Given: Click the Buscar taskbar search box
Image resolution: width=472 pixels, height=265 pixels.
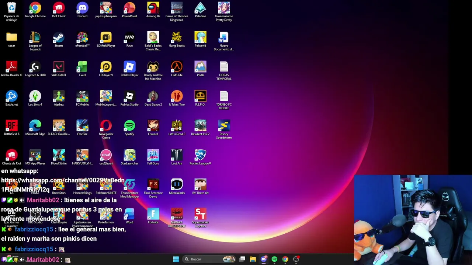Looking at the screenshot, I should click(209, 259).
